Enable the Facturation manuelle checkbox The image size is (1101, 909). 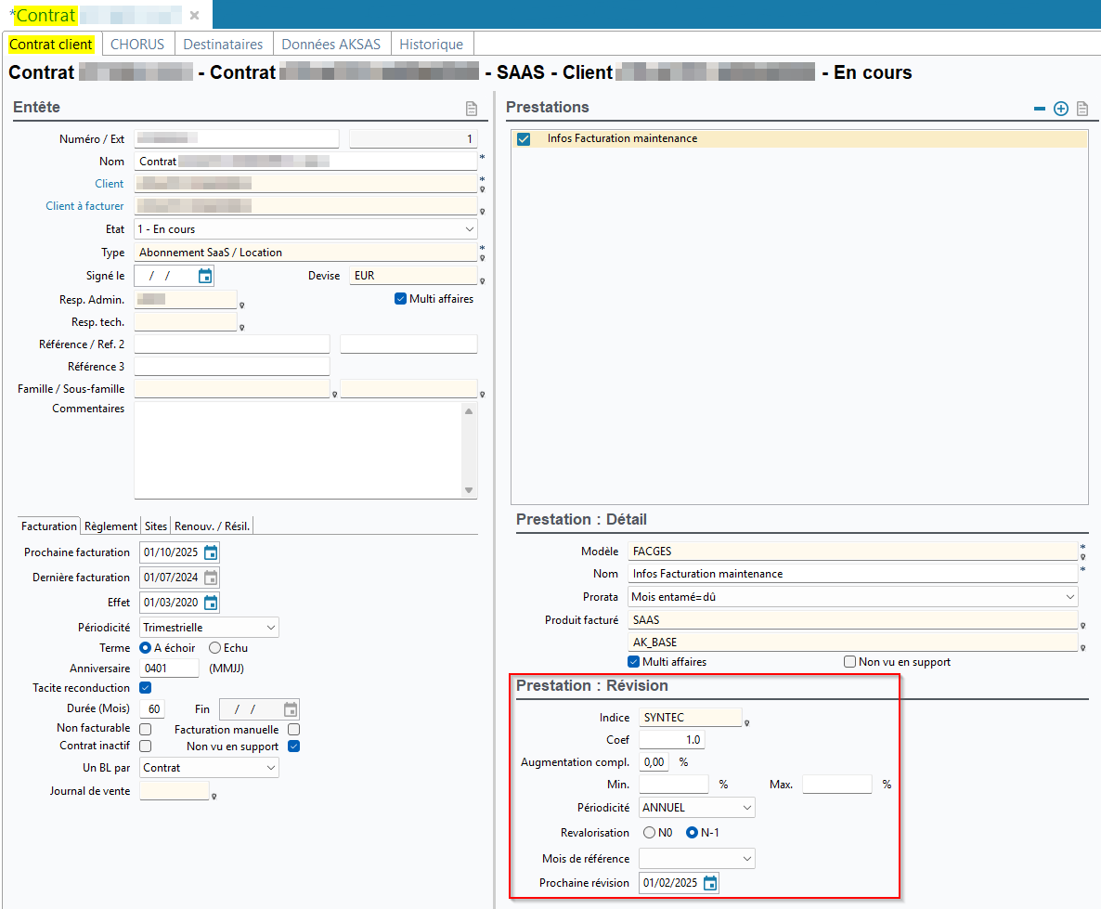293,730
